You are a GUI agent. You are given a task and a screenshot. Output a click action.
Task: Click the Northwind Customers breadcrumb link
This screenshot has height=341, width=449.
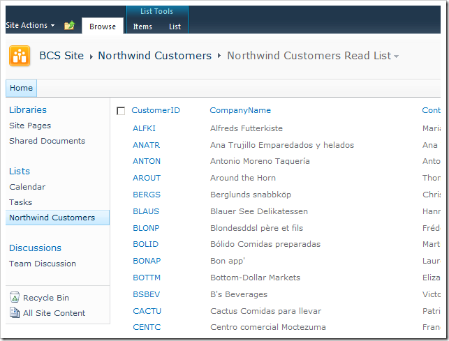154,56
